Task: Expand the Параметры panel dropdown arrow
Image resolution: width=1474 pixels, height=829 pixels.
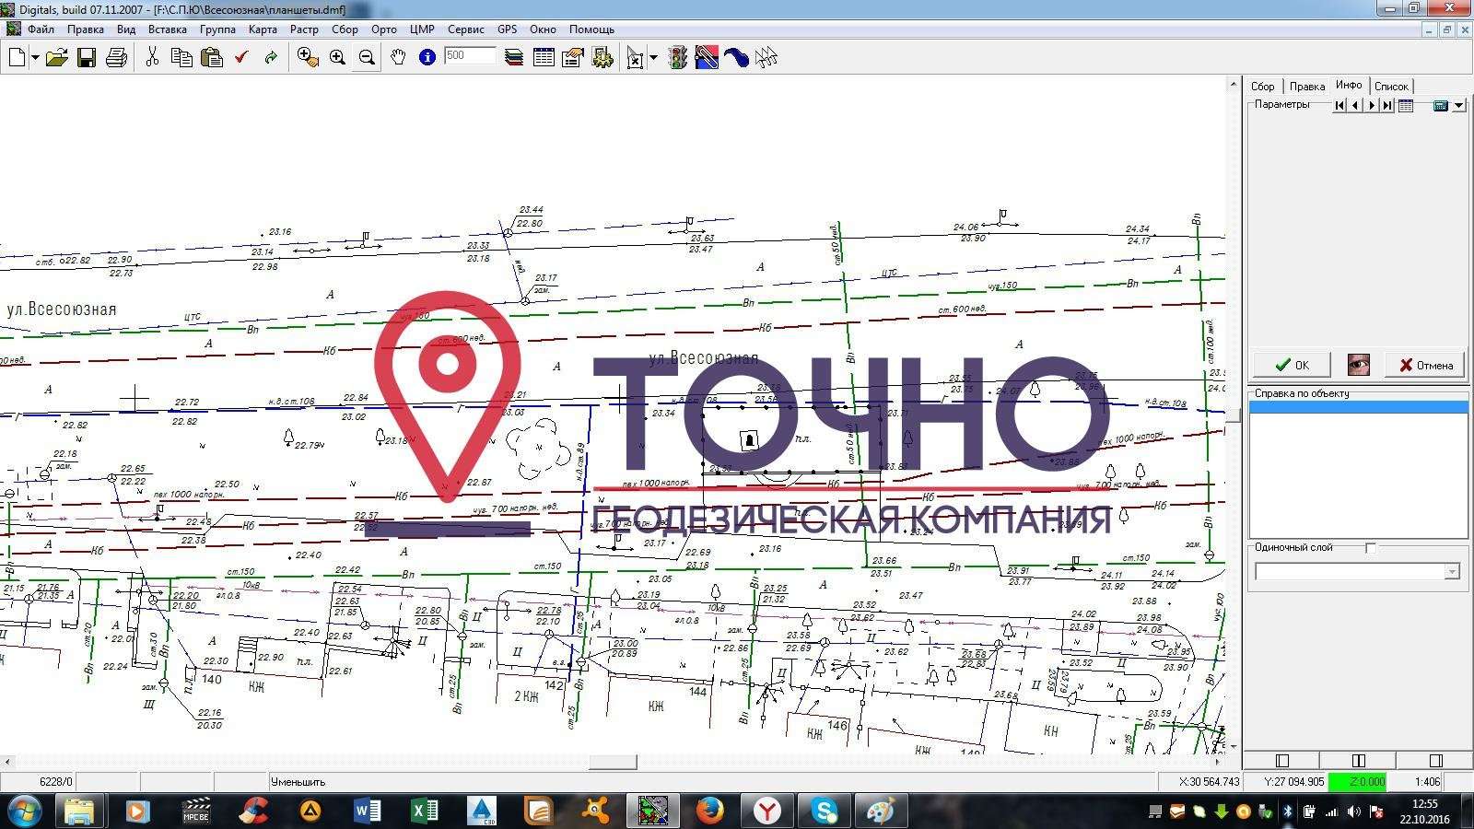Action: coord(1458,106)
